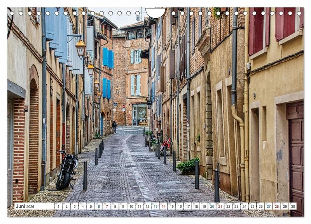This screenshot has width=311, height=224.
Task: Select day 25 in the calendar strip
Action: point(253,206)
